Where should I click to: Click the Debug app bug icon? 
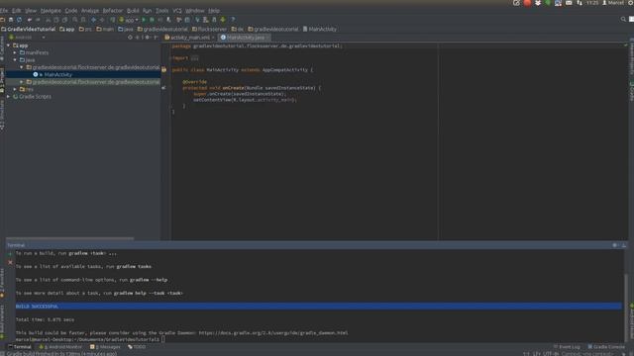tap(152, 20)
